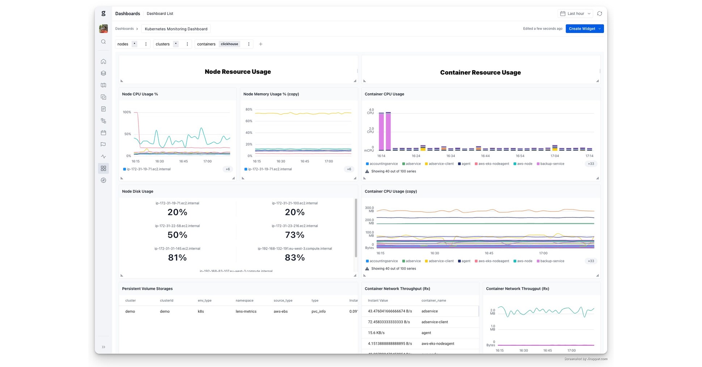Viewport: 702px width, 367px height.
Task: Open the flag icon in left sidebar
Action: click(103, 144)
